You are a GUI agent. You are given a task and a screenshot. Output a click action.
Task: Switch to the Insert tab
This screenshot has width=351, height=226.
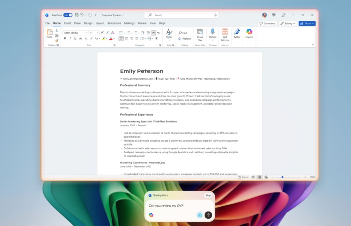point(67,23)
